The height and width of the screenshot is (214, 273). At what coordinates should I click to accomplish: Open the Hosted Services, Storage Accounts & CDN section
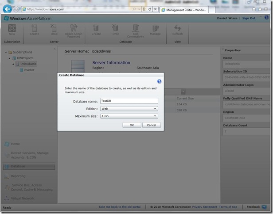click(29, 155)
